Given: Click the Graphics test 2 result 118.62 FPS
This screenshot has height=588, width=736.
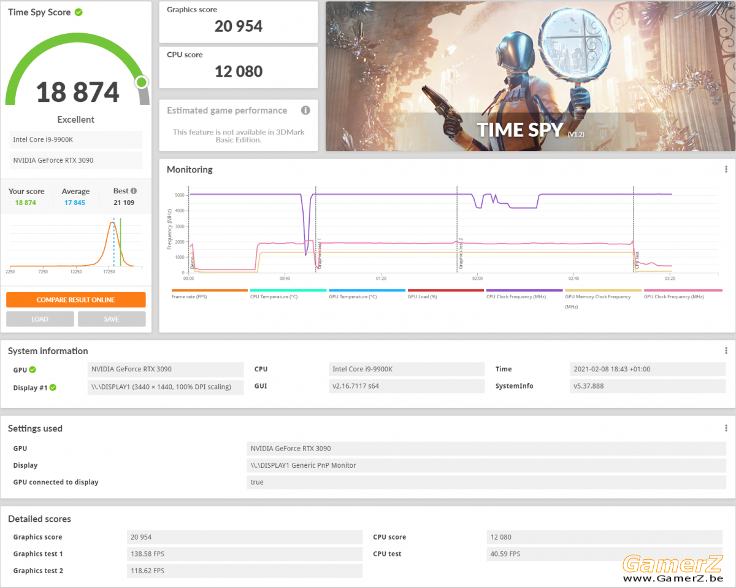Looking at the screenshot, I should coord(245,571).
